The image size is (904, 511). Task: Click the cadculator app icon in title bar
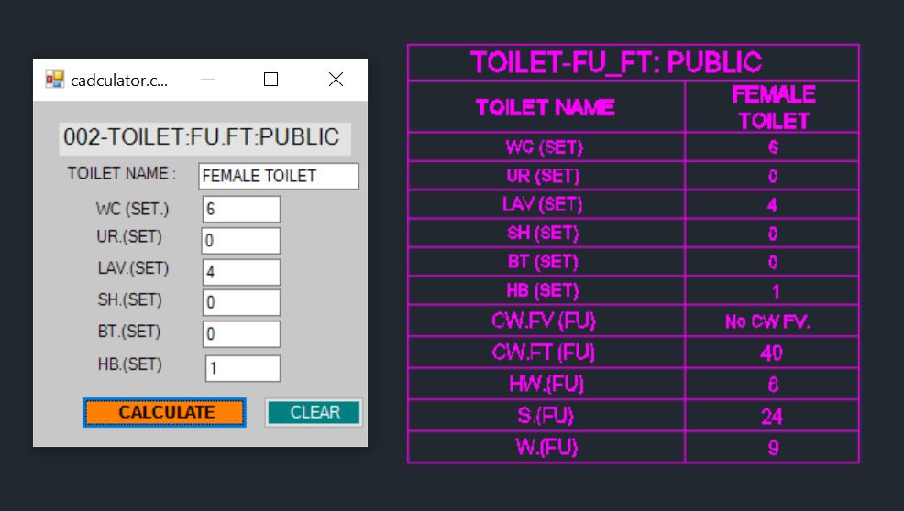point(55,80)
